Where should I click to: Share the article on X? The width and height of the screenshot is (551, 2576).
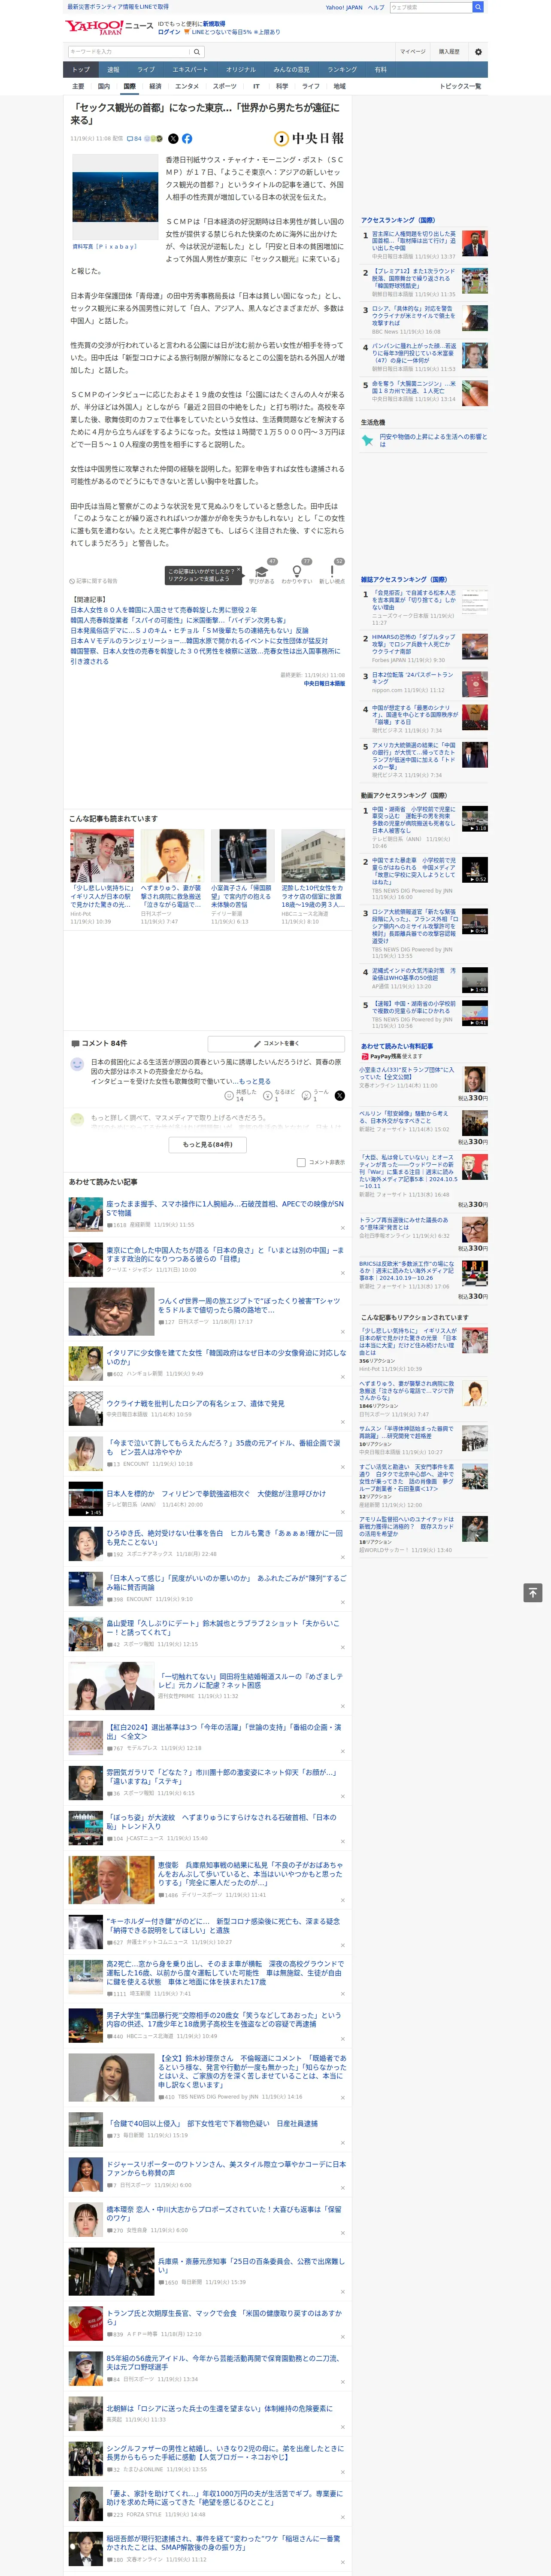pyautogui.click(x=173, y=139)
